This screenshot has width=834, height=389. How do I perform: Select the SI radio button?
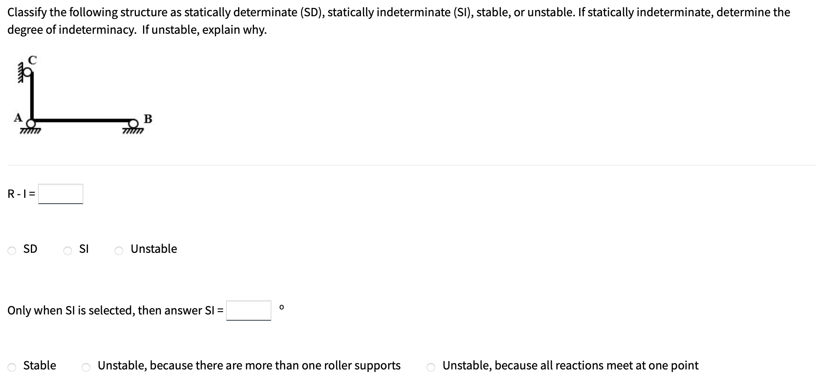click(68, 249)
